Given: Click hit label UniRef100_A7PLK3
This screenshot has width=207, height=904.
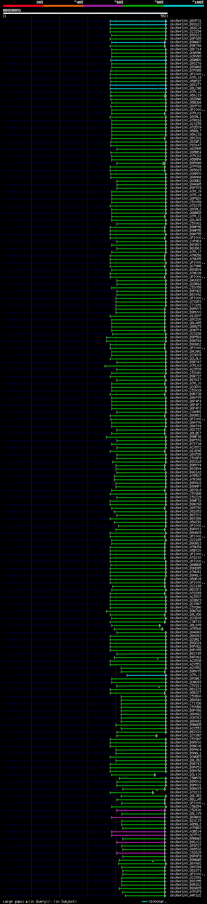Looking at the screenshot, I should [x=186, y=366].
